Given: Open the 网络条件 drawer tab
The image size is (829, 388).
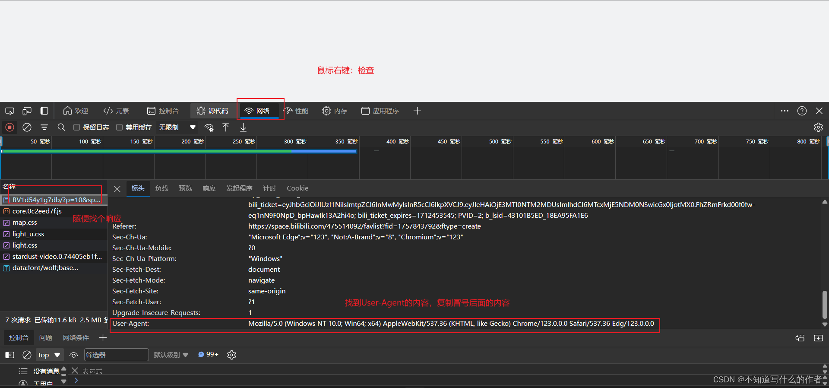Looking at the screenshot, I should (x=76, y=338).
